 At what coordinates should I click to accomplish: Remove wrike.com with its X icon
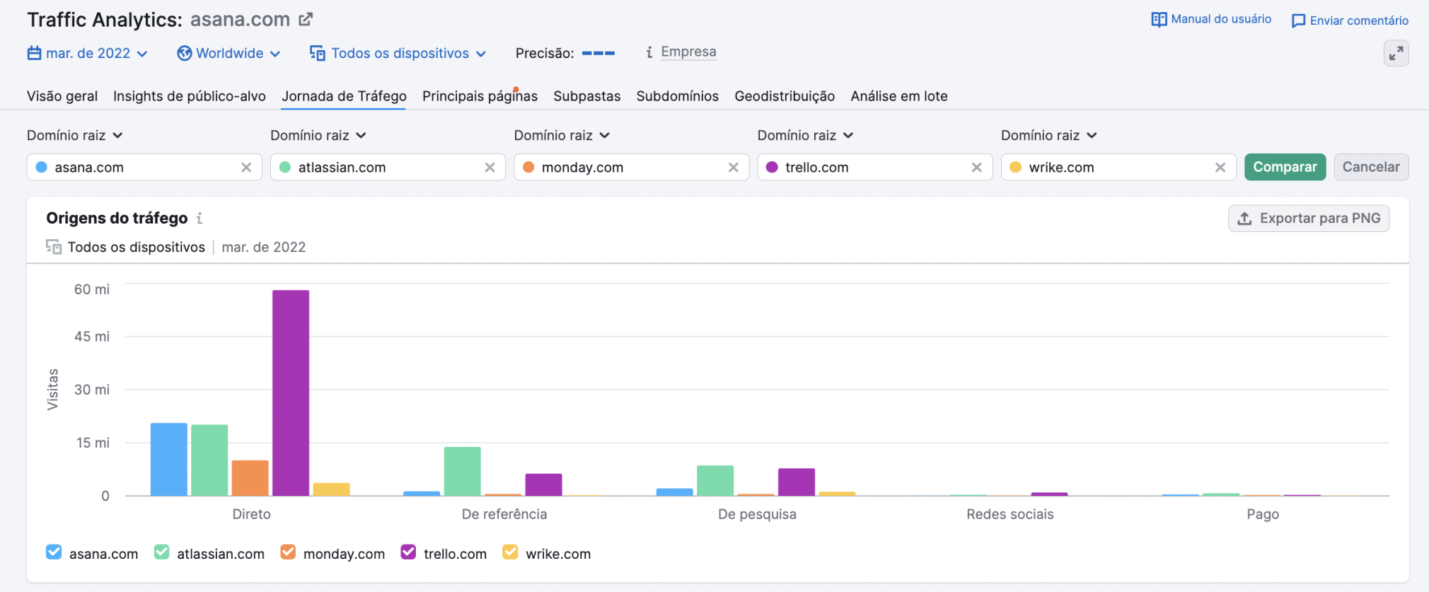click(1220, 168)
